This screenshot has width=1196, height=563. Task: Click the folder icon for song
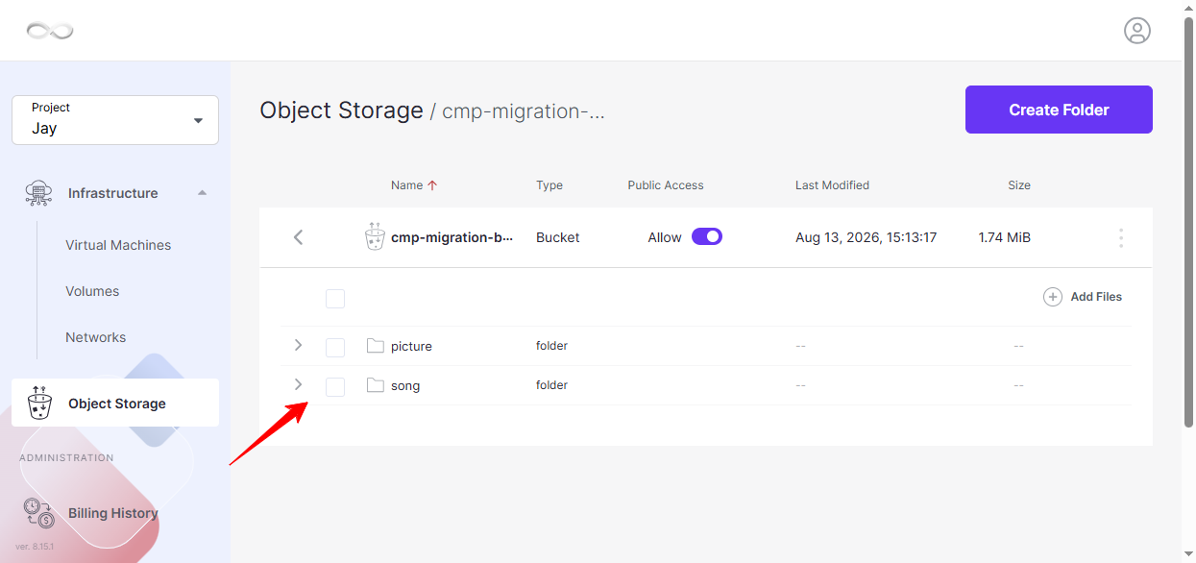point(376,385)
